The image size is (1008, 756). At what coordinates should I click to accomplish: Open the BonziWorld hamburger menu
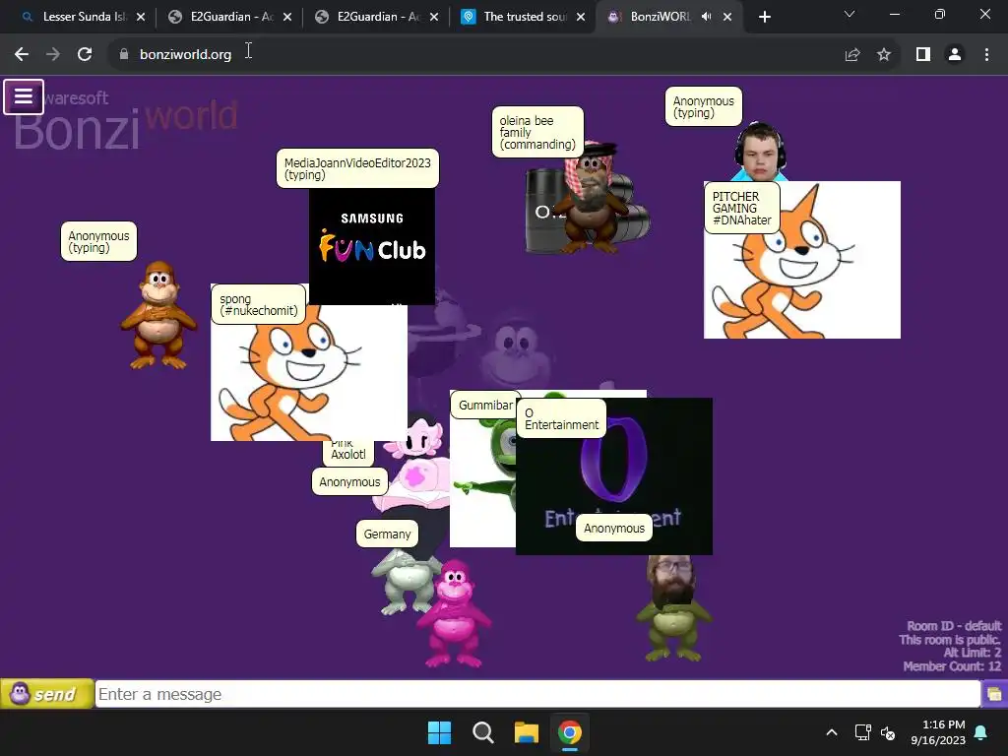tap(24, 97)
